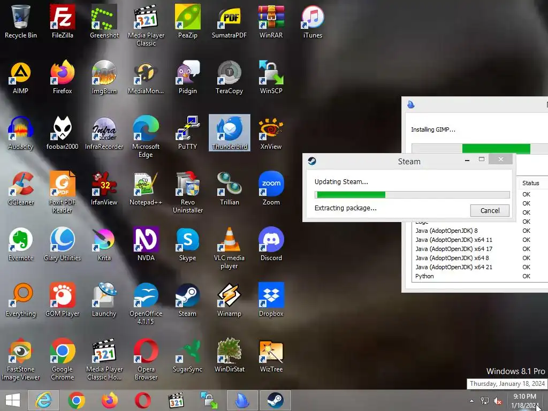Select Java (AdoptOpenJDK) 8 row
Image resolution: width=548 pixels, height=411 pixels.
[x=480, y=231]
